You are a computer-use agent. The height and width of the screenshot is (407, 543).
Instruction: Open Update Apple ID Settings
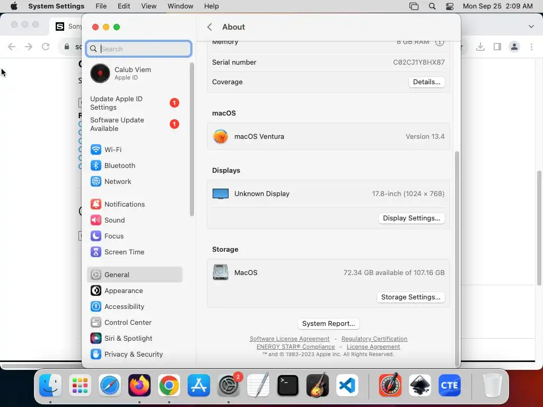point(134,103)
